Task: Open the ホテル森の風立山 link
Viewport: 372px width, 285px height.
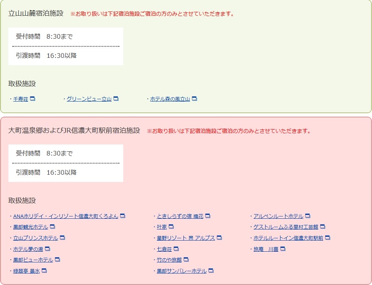Action: pyautogui.click(x=170, y=99)
